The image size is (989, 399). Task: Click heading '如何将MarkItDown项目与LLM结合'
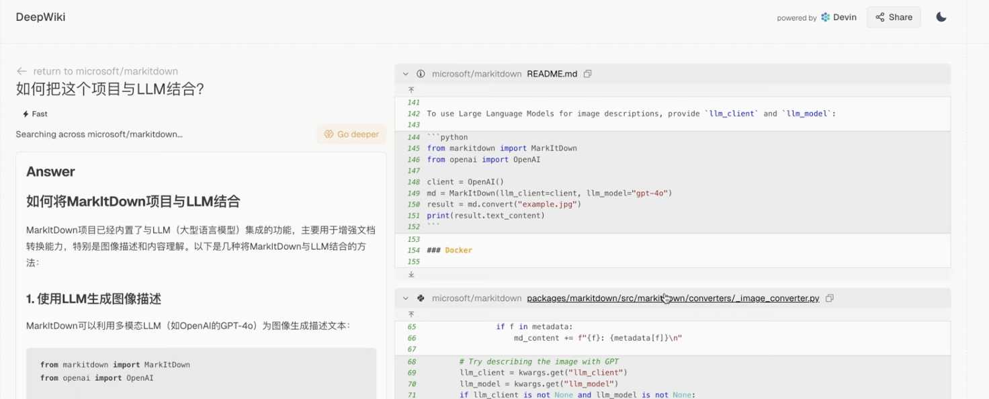coord(133,202)
